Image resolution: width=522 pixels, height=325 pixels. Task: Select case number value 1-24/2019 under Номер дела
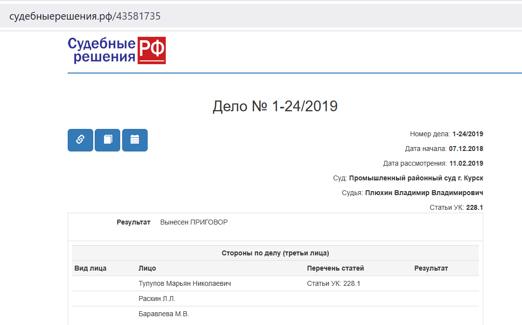[468, 134]
